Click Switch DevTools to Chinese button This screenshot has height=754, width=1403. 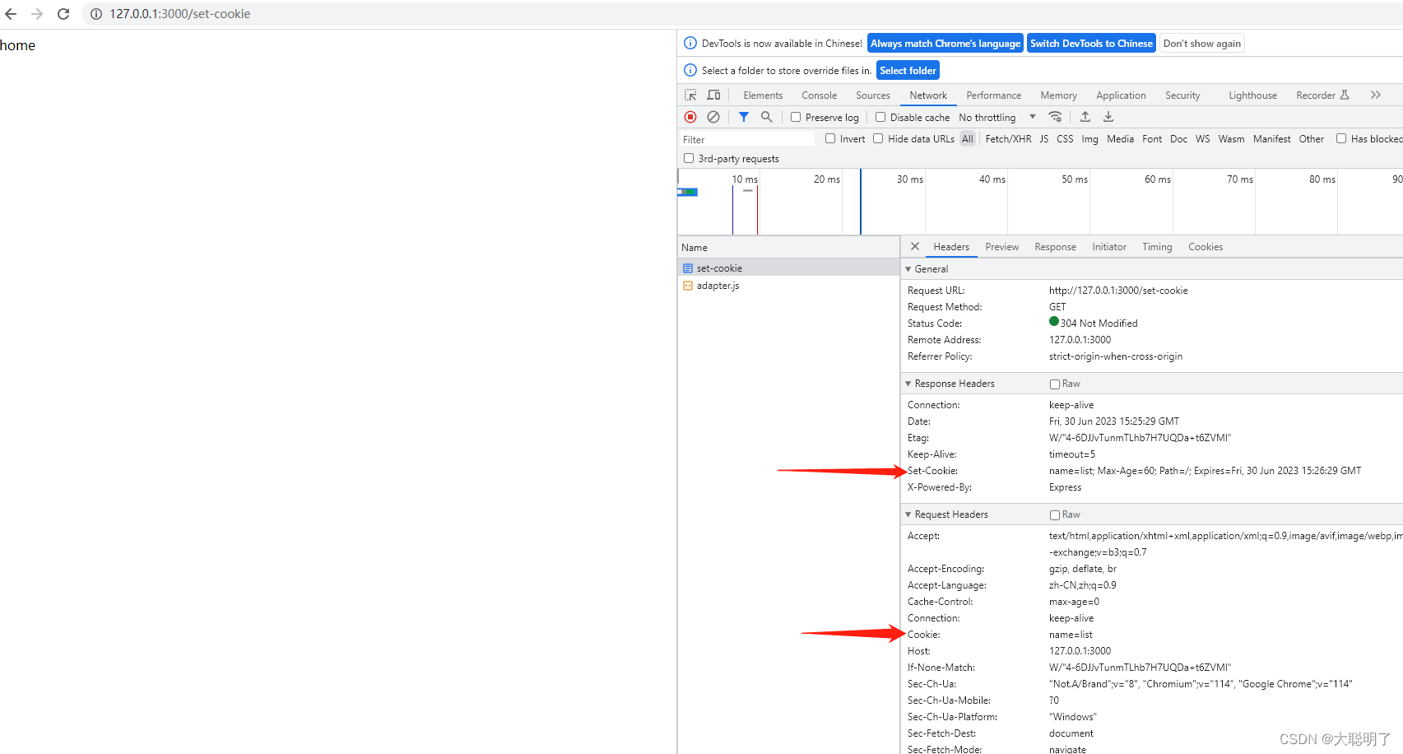1091,44
